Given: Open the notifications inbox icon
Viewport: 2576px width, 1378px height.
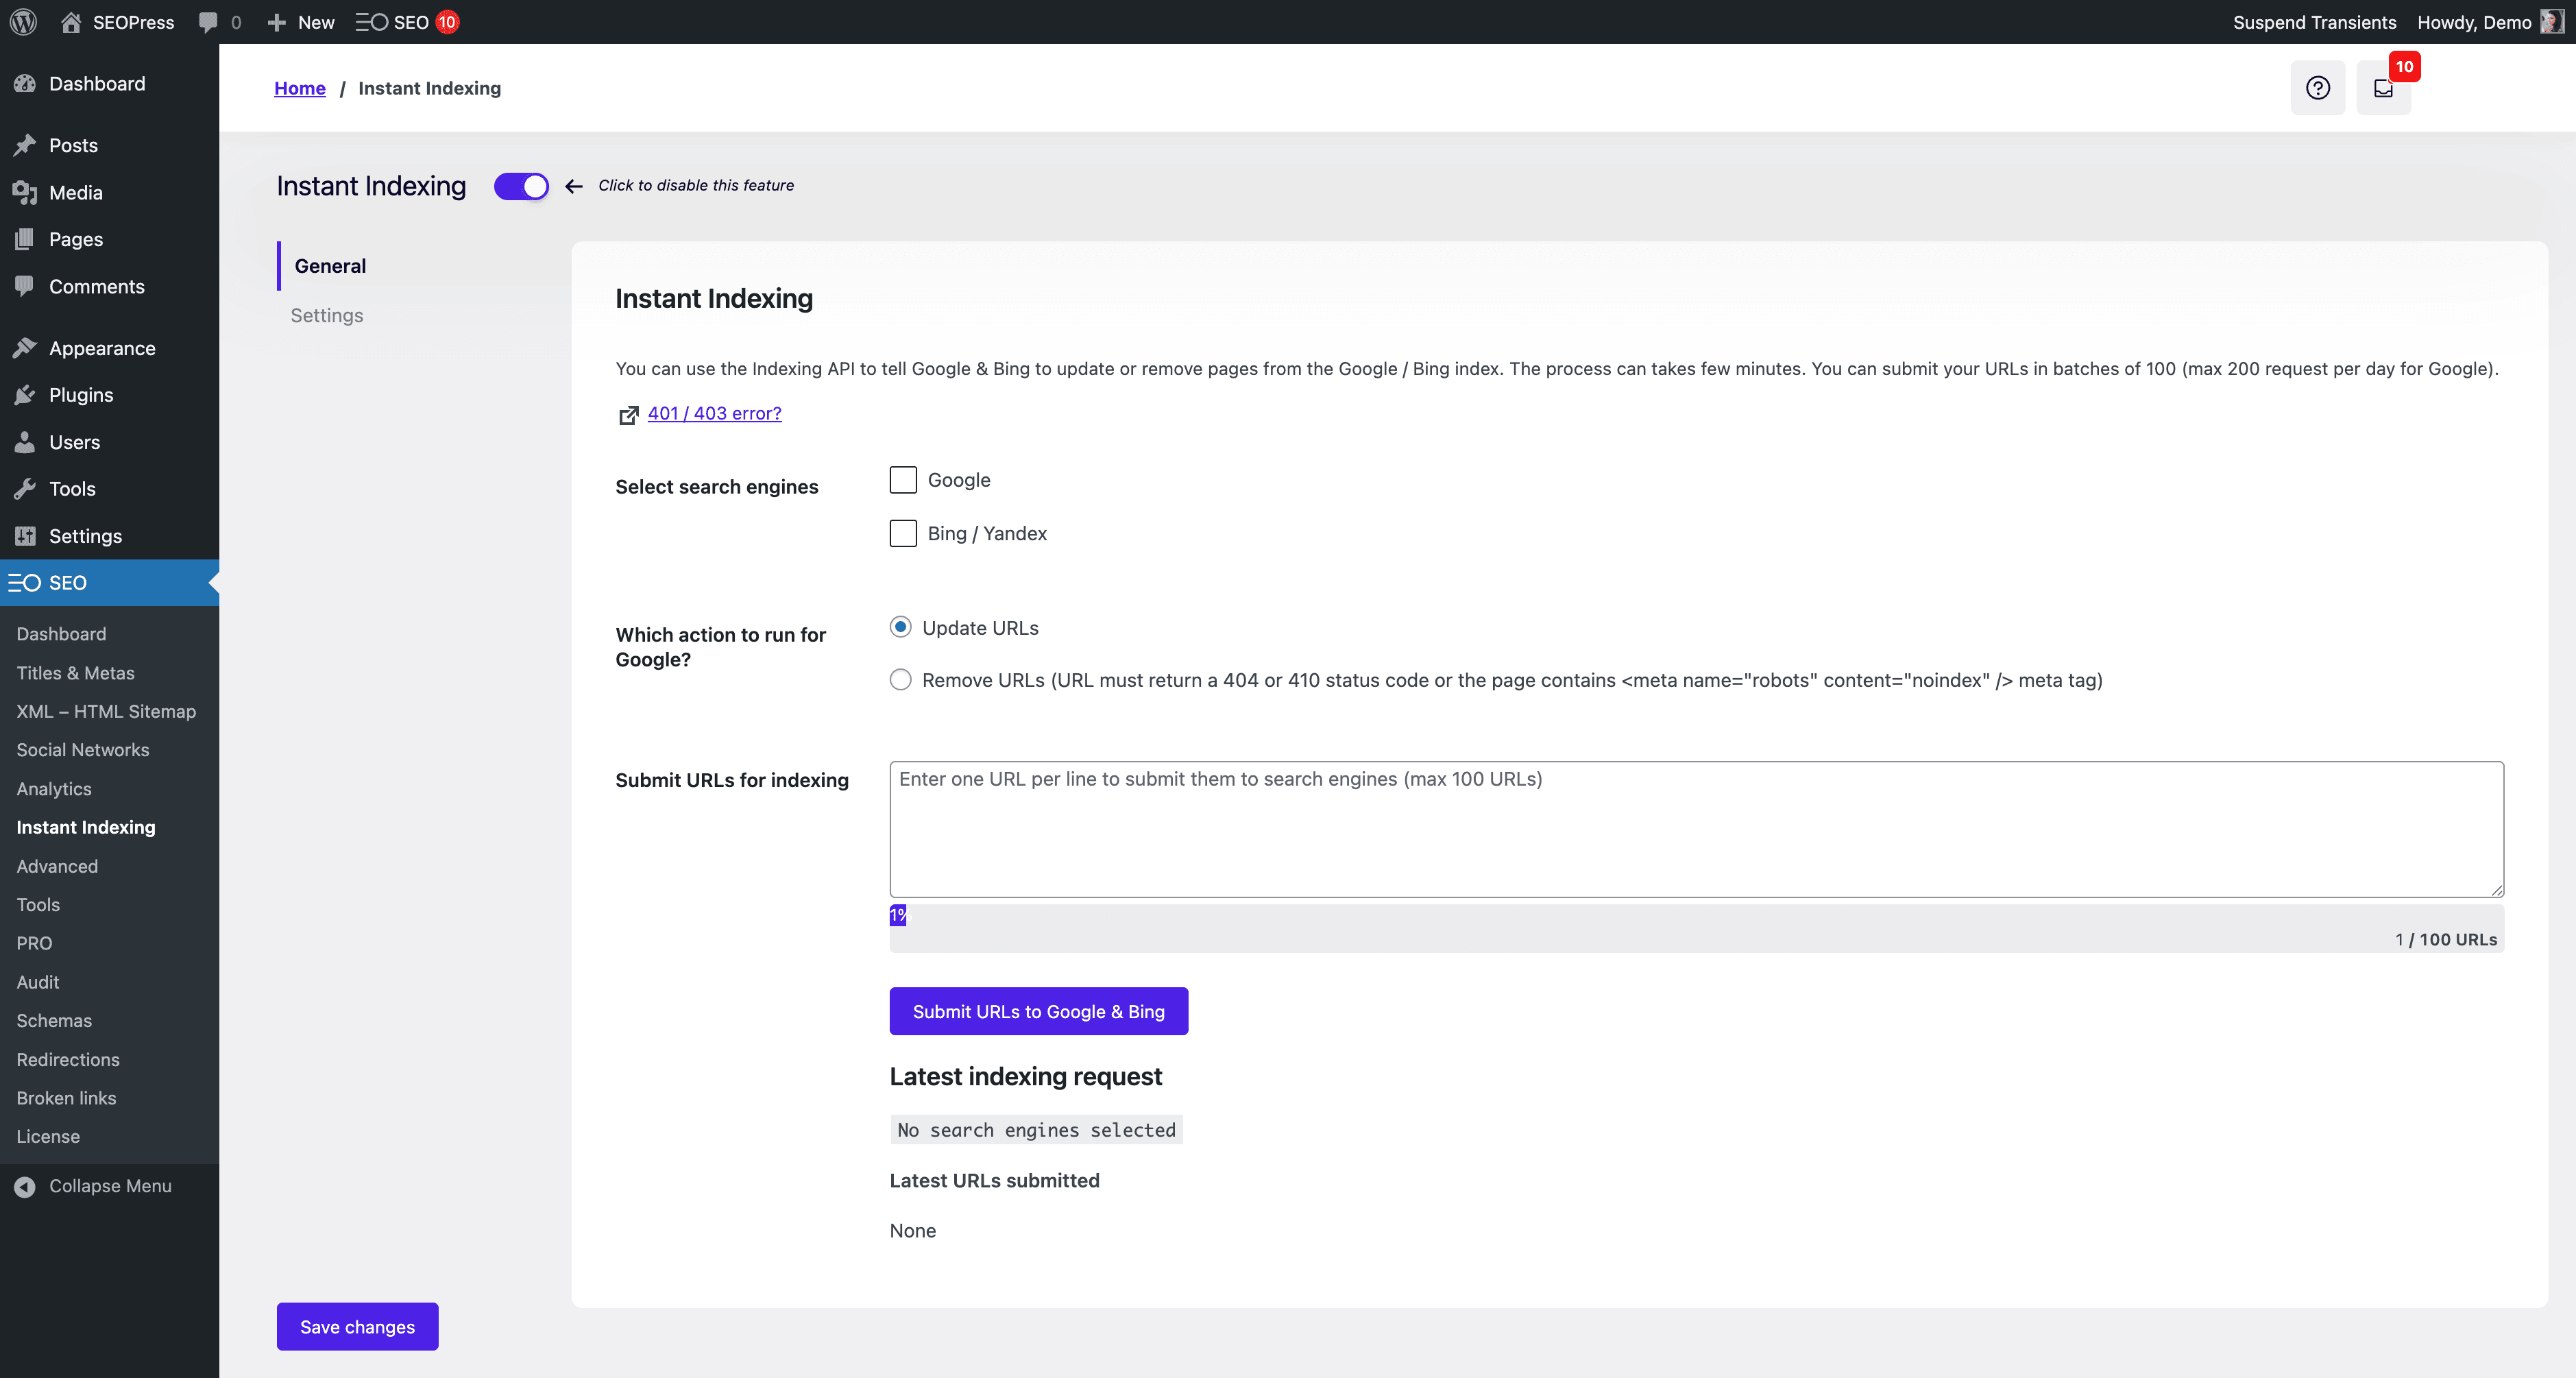Looking at the screenshot, I should click(2383, 88).
